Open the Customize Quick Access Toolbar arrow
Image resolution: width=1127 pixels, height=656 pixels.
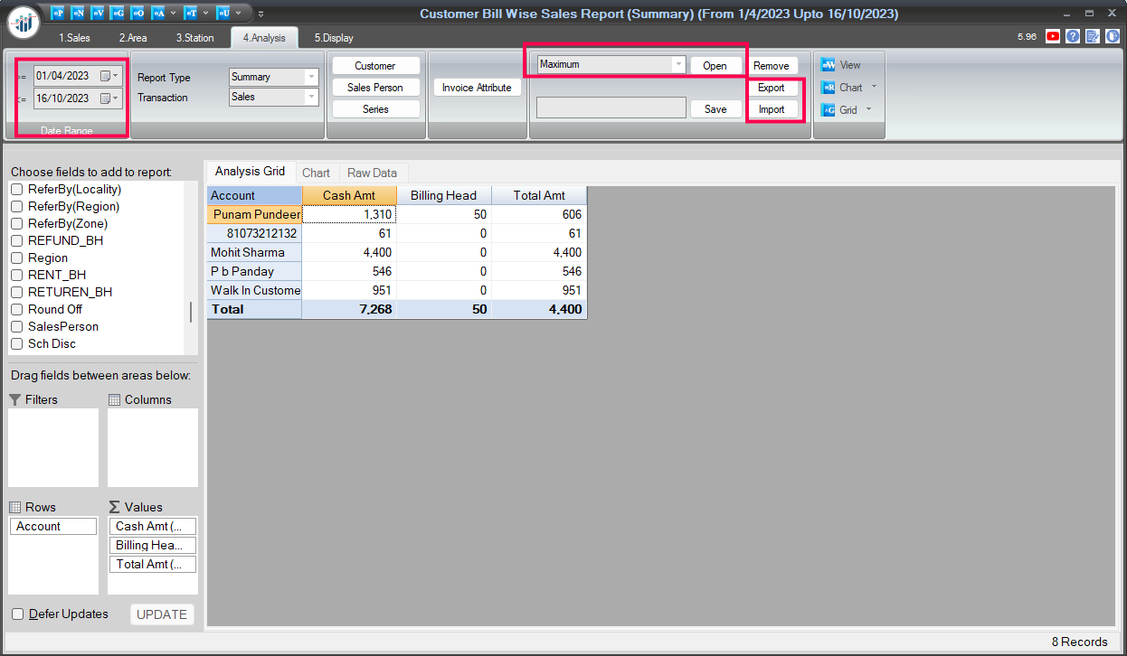point(260,14)
